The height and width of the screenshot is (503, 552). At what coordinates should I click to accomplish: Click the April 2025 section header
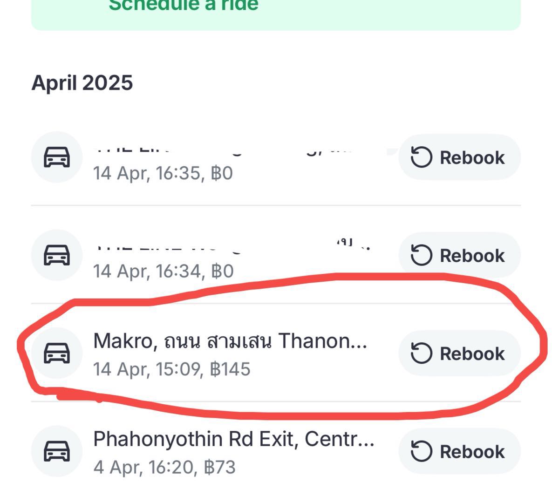[82, 83]
